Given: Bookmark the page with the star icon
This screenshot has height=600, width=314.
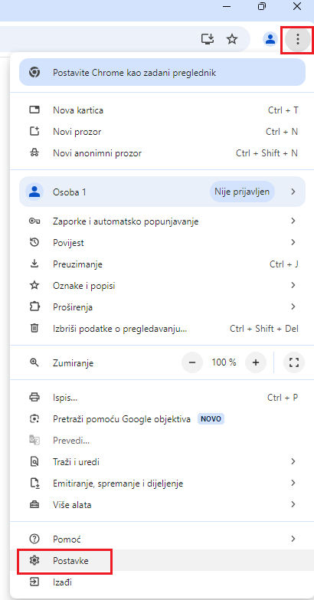Looking at the screenshot, I should [x=232, y=39].
